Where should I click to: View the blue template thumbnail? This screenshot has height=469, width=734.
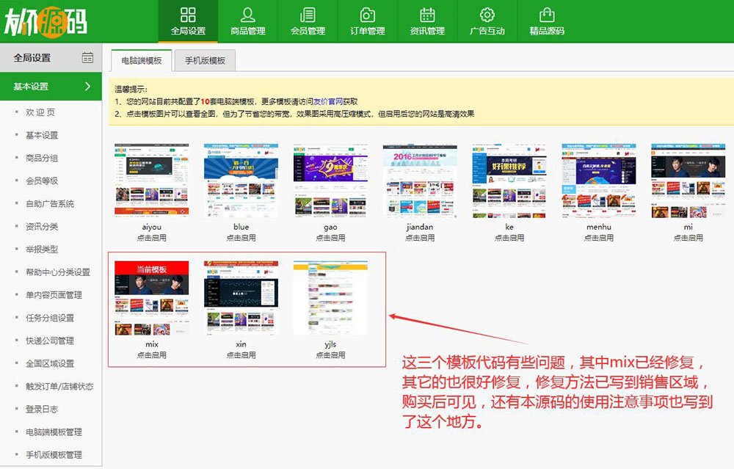pyautogui.click(x=241, y=181)
